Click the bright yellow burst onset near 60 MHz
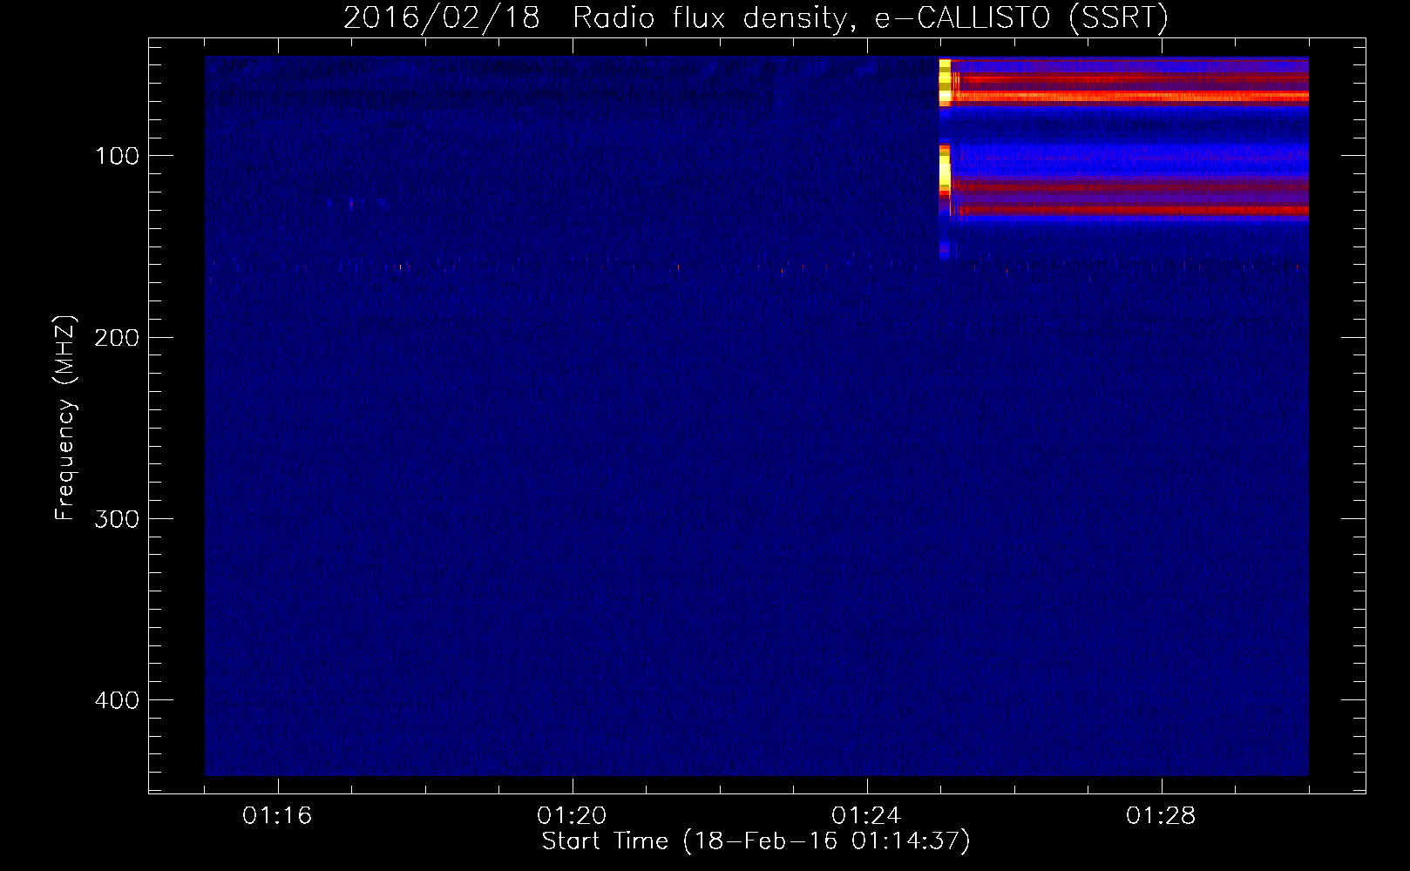The width and height of the screenshot is (1410, 871). (945, 81)
